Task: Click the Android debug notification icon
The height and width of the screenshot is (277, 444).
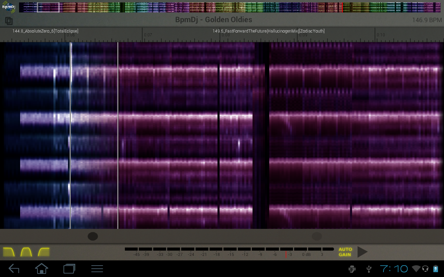Action: click(x=352, y=269)
